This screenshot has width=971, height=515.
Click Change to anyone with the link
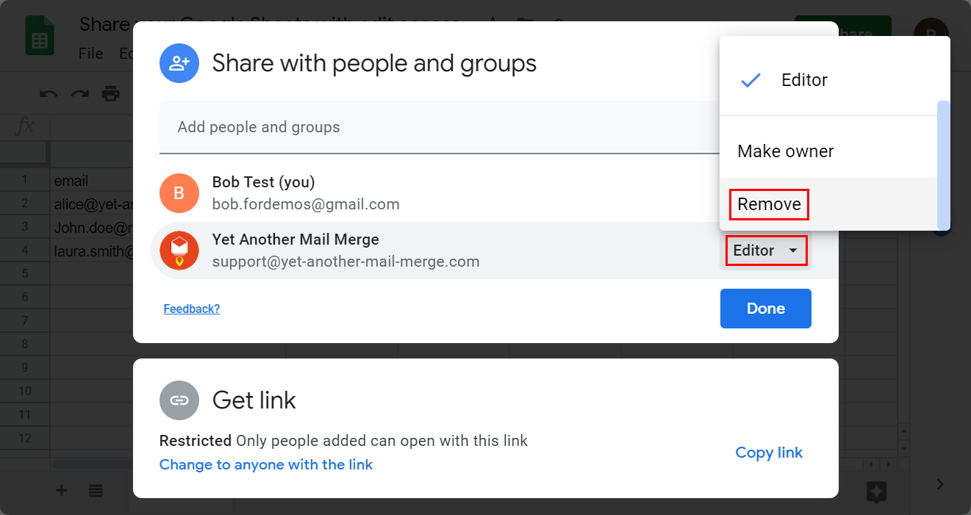(x=266, y=464)
